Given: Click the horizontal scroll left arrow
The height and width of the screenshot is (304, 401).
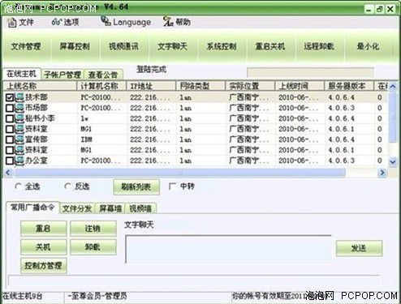Looking at the screenshot, I should pyautogui.click(x=8, y=172).
